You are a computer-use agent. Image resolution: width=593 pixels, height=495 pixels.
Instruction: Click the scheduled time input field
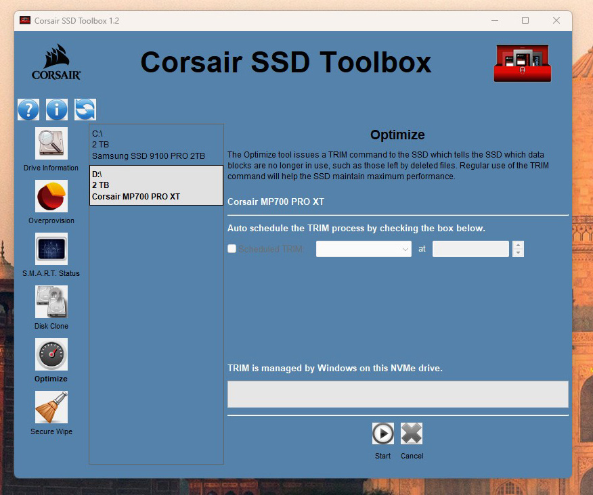point(470,249)
